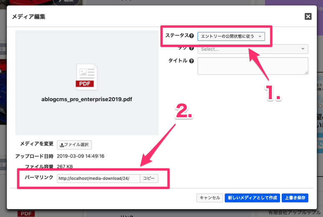The image size is (323, 217).
Task: Click inside the タイトル text area
Action: tap(252, 66)
